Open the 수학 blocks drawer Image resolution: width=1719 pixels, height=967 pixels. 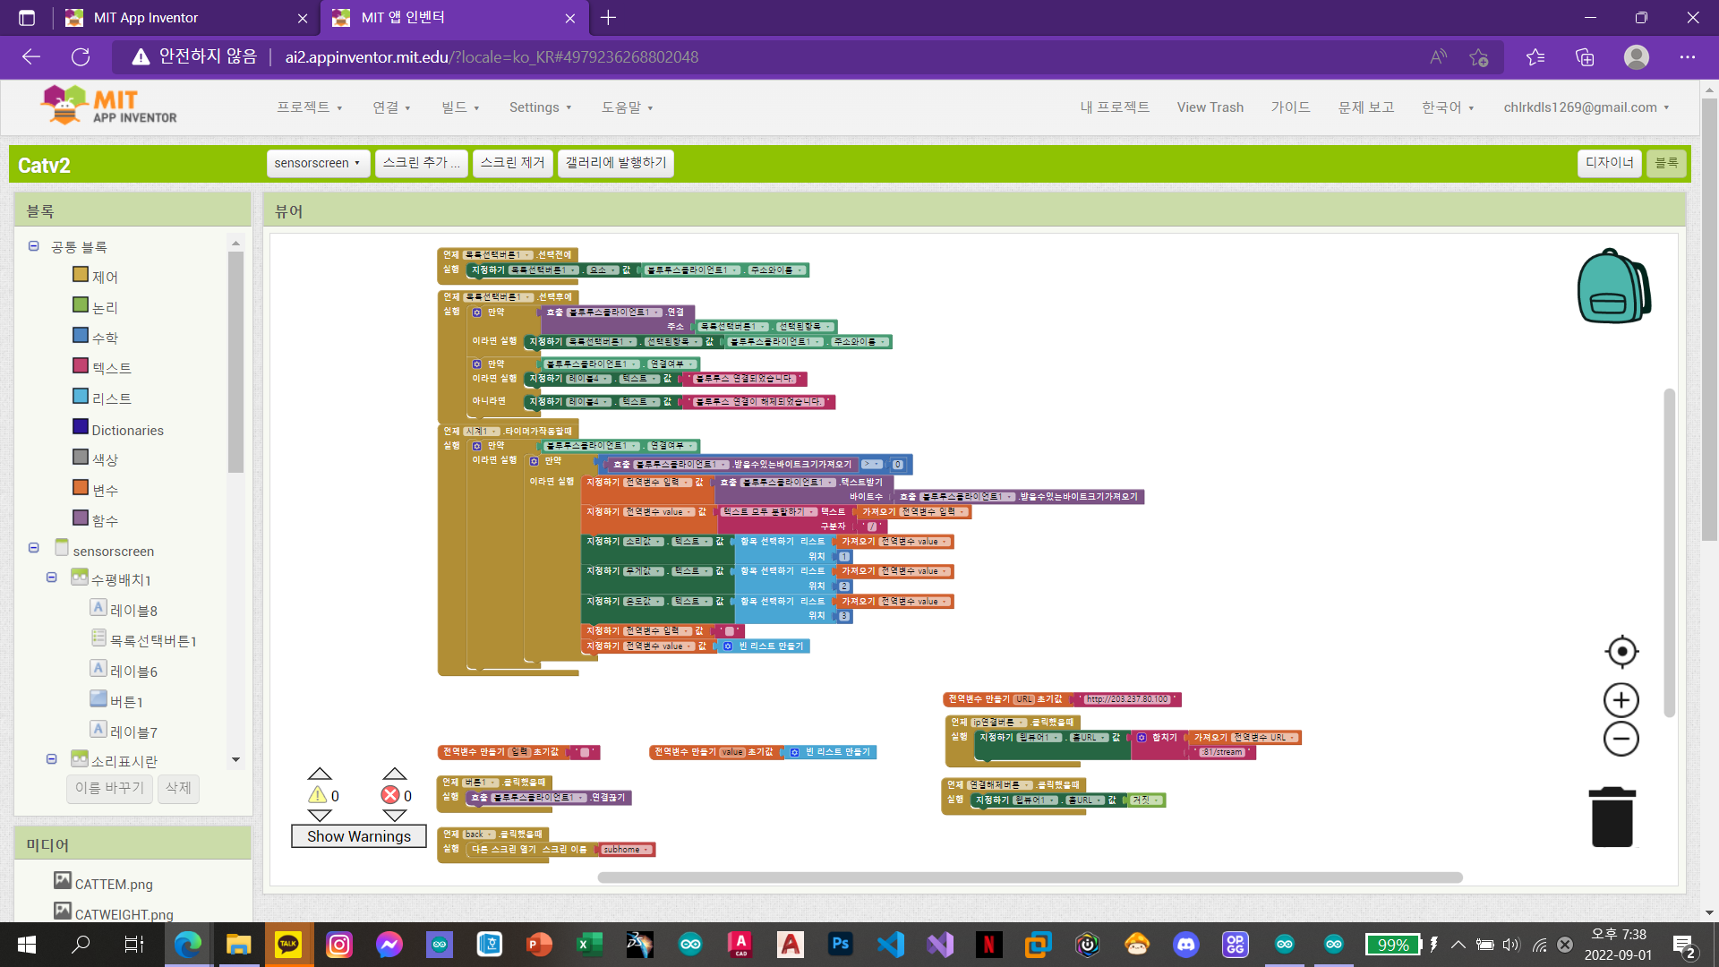click(x=104, y=336)
